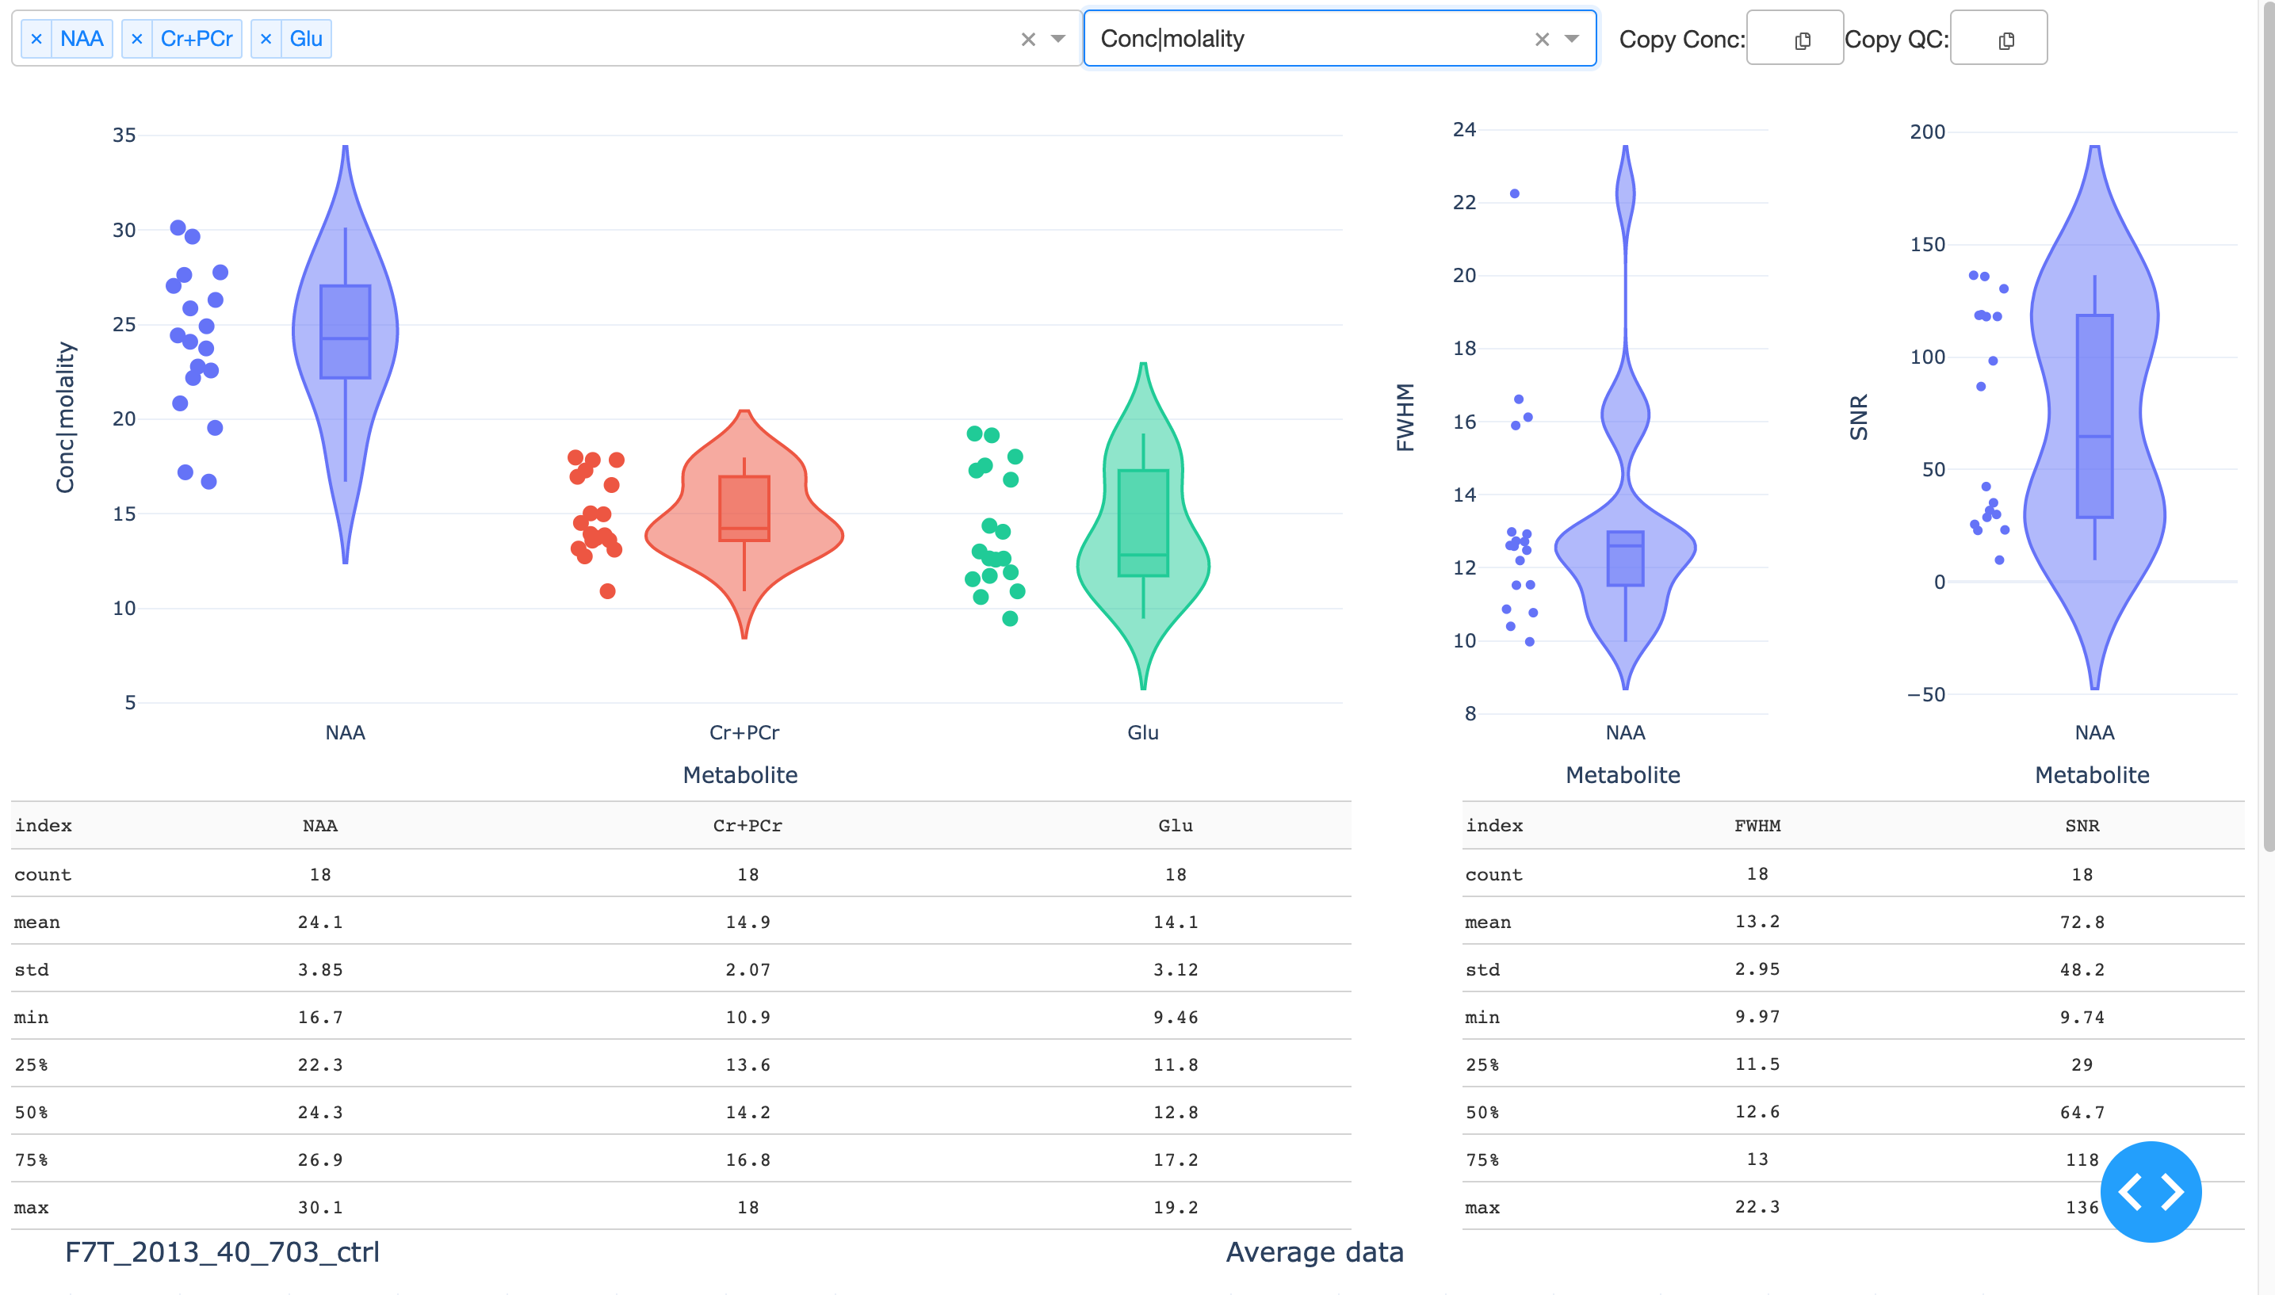This screenshot has height=1295, width=2275.
Task: Select the Cr+PCr header in the stats table
Action: click(x=747, y=825)
